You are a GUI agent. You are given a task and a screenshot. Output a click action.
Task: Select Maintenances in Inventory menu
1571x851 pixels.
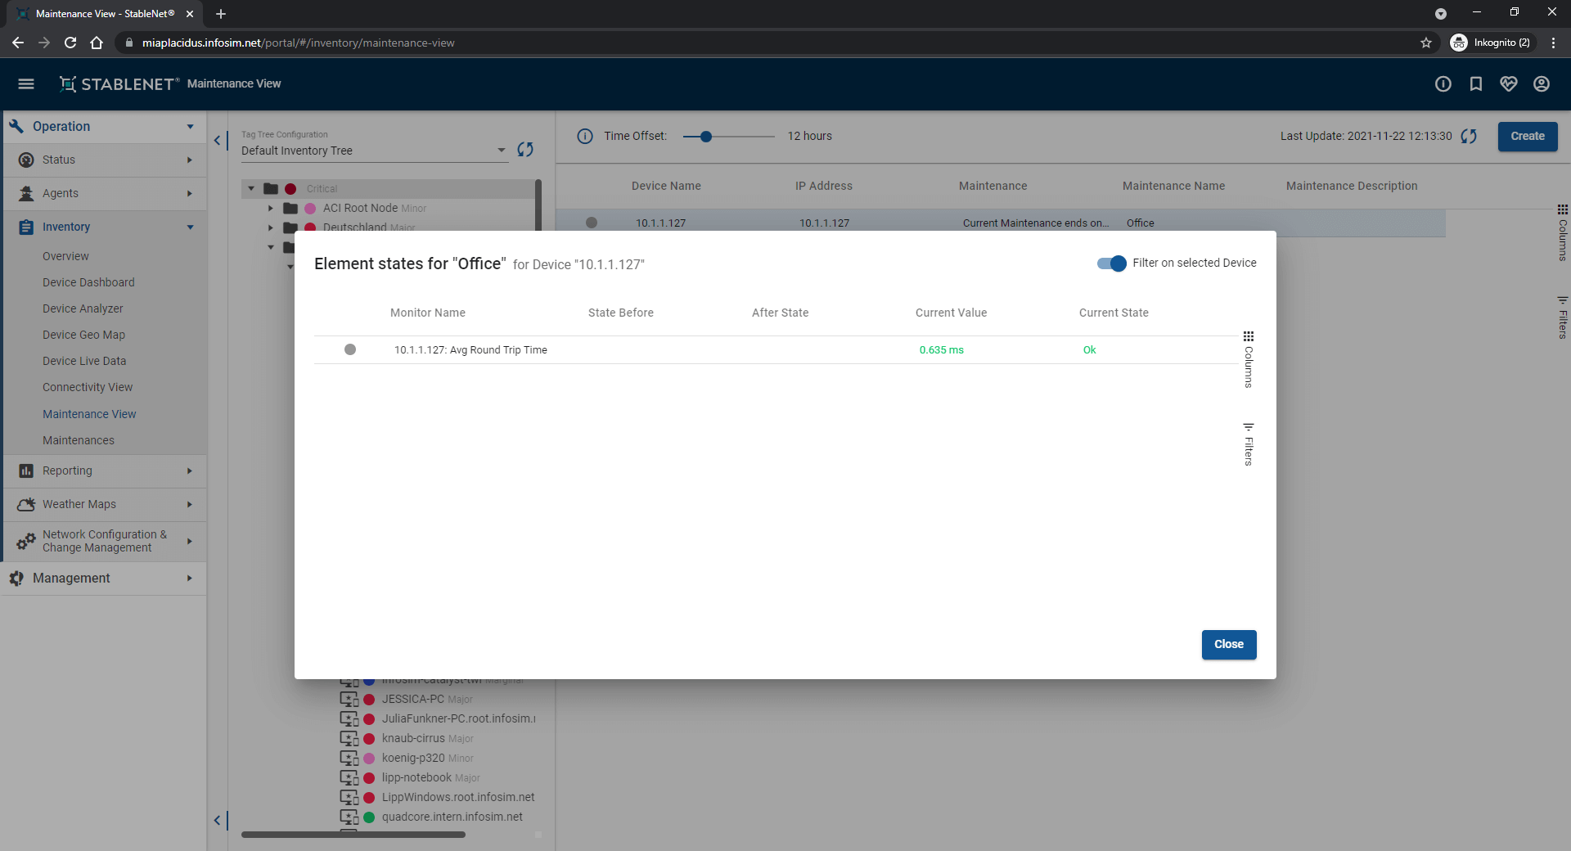[x=79, y=440]
